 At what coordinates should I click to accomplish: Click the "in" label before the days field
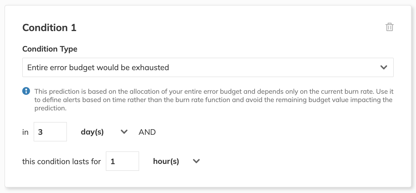[25, 132]
